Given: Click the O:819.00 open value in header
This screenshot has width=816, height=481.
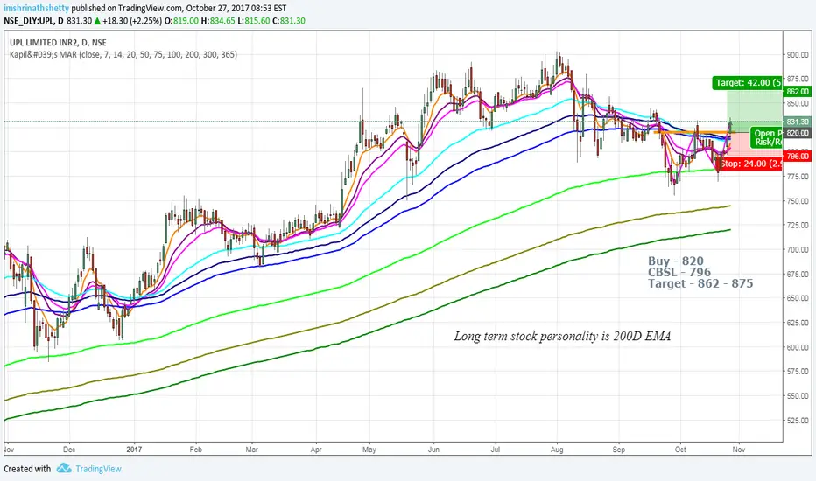Looking at the screenshot, I should (x=181, y=21).
